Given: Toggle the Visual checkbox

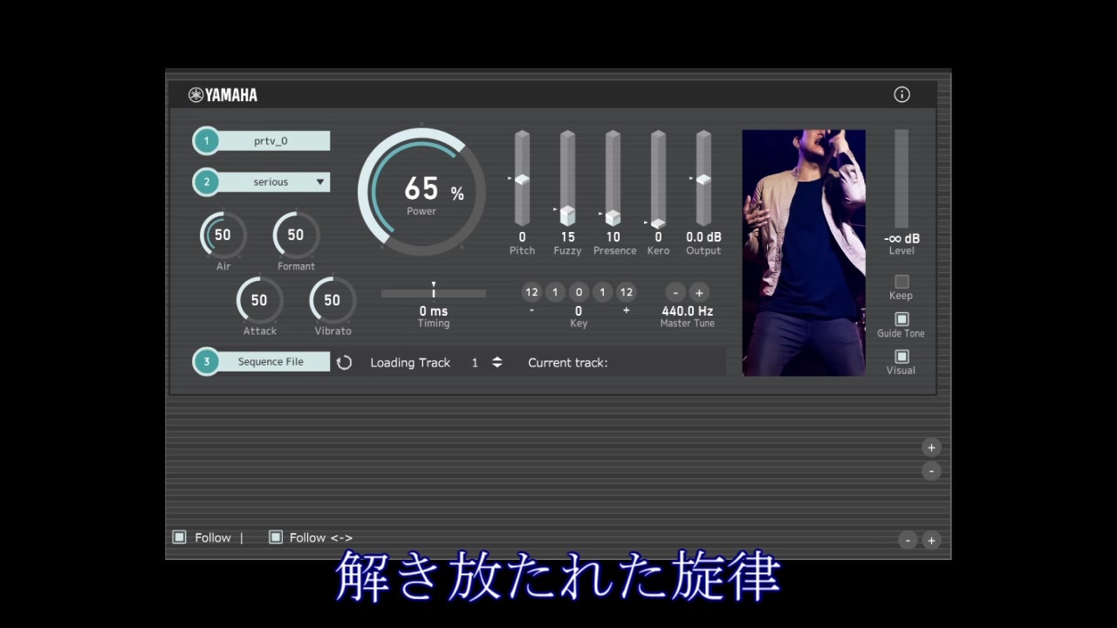Looking at the screenshot, I should click(901, 357).
